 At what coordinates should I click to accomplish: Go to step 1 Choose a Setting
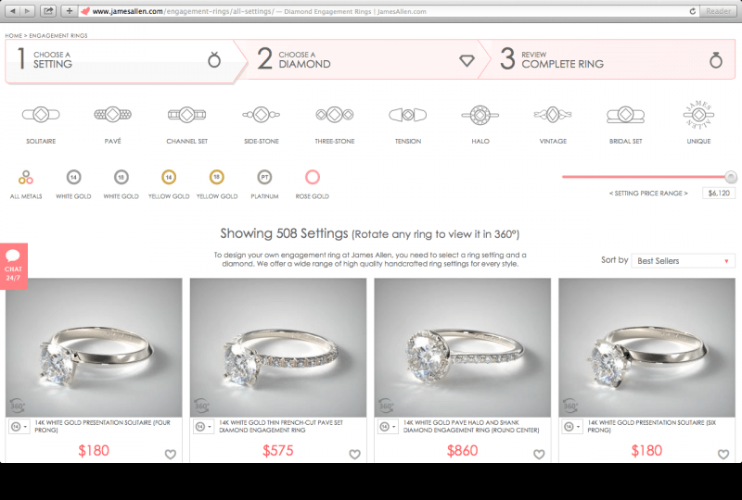tap(122, 61)
